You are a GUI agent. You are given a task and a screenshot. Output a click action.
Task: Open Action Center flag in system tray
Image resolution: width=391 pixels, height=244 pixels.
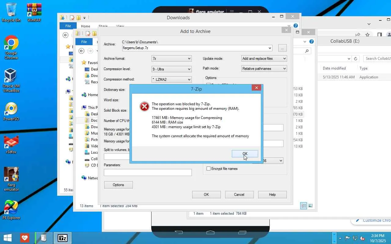pyautogui.click(x=348, y=238)
